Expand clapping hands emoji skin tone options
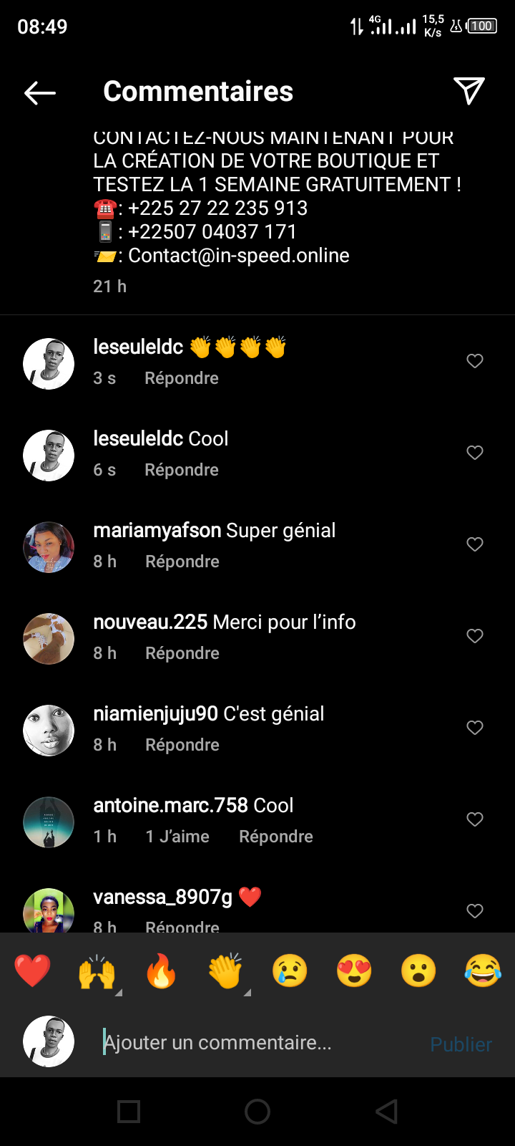515x1146 pixels. (247, 992)
